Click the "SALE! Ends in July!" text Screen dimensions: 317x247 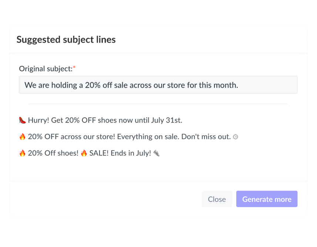click(x=120, y=153)
